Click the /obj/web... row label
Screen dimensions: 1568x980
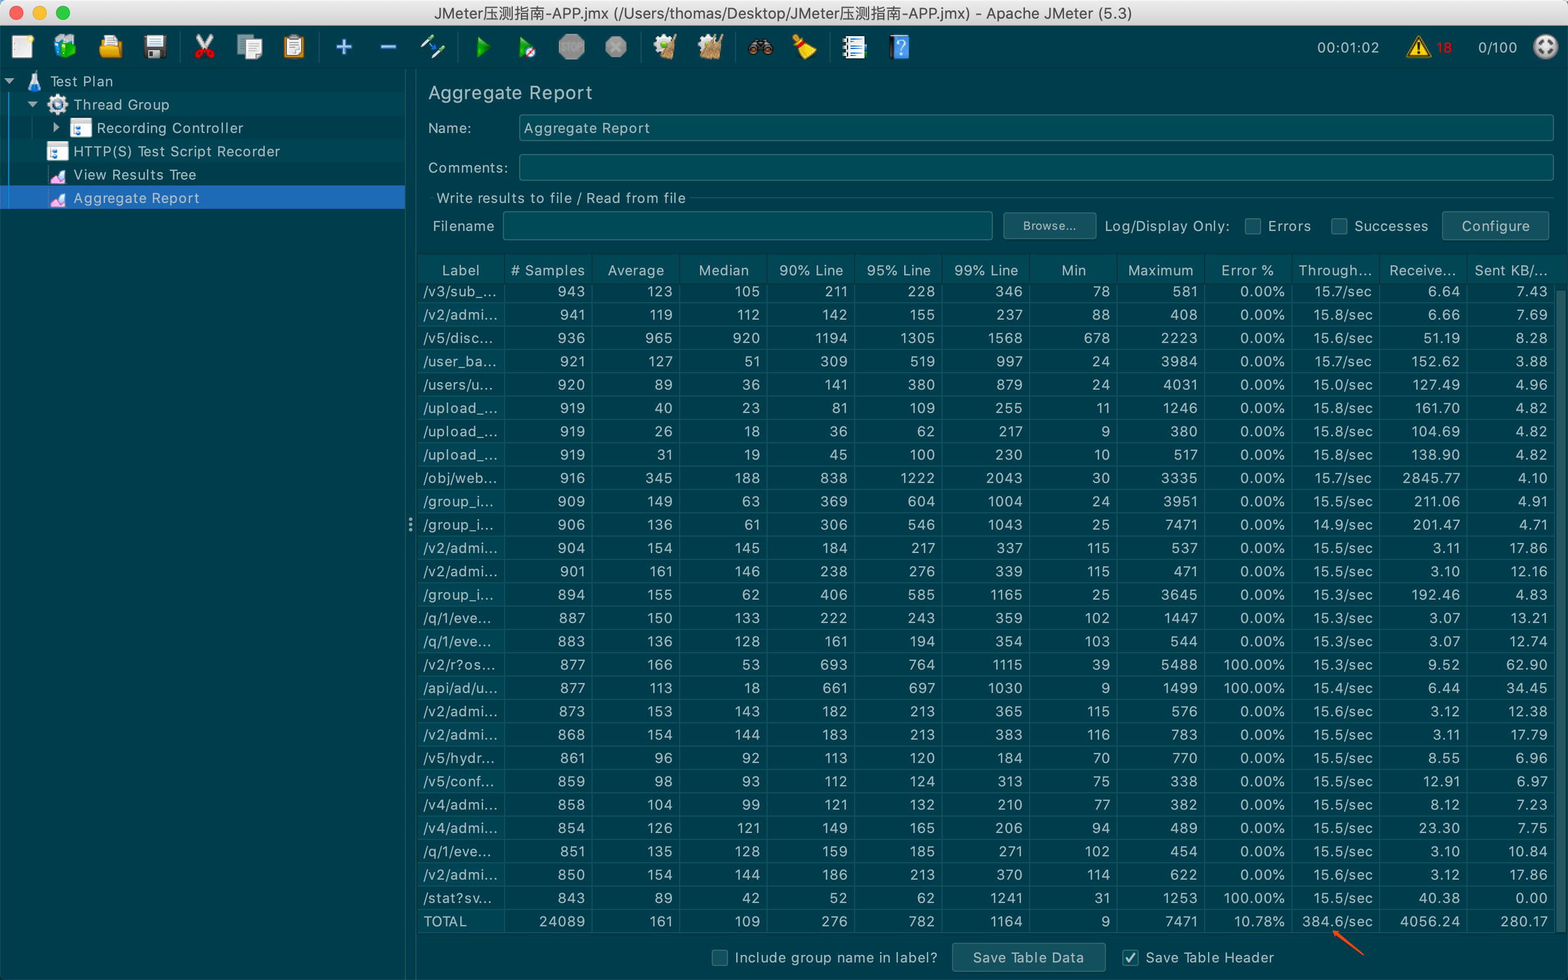(x=460, y=478)
